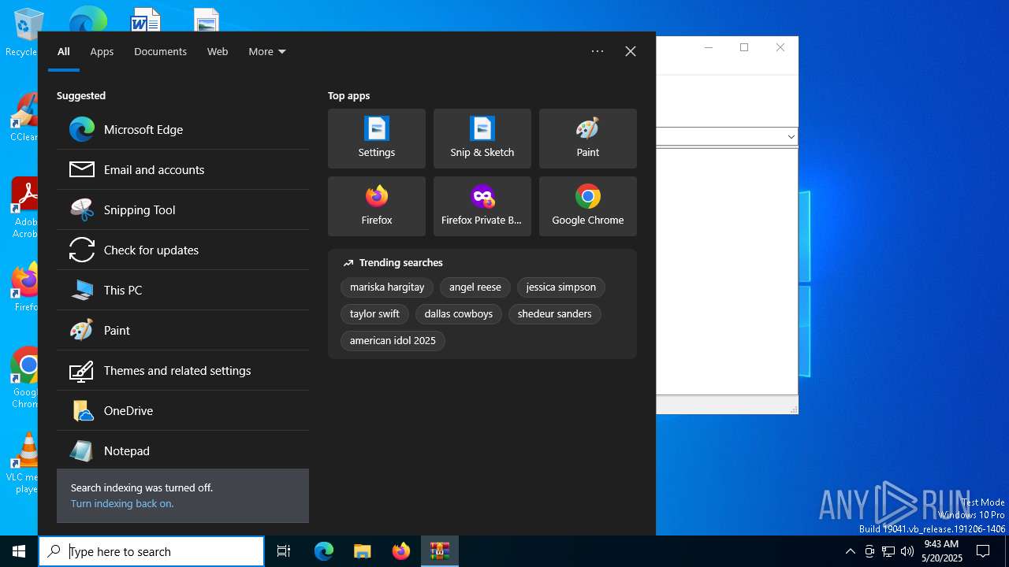Viewport: 1009px width, 567px height.
Task: Open the network icon in system tray
Action: point(888,551)
